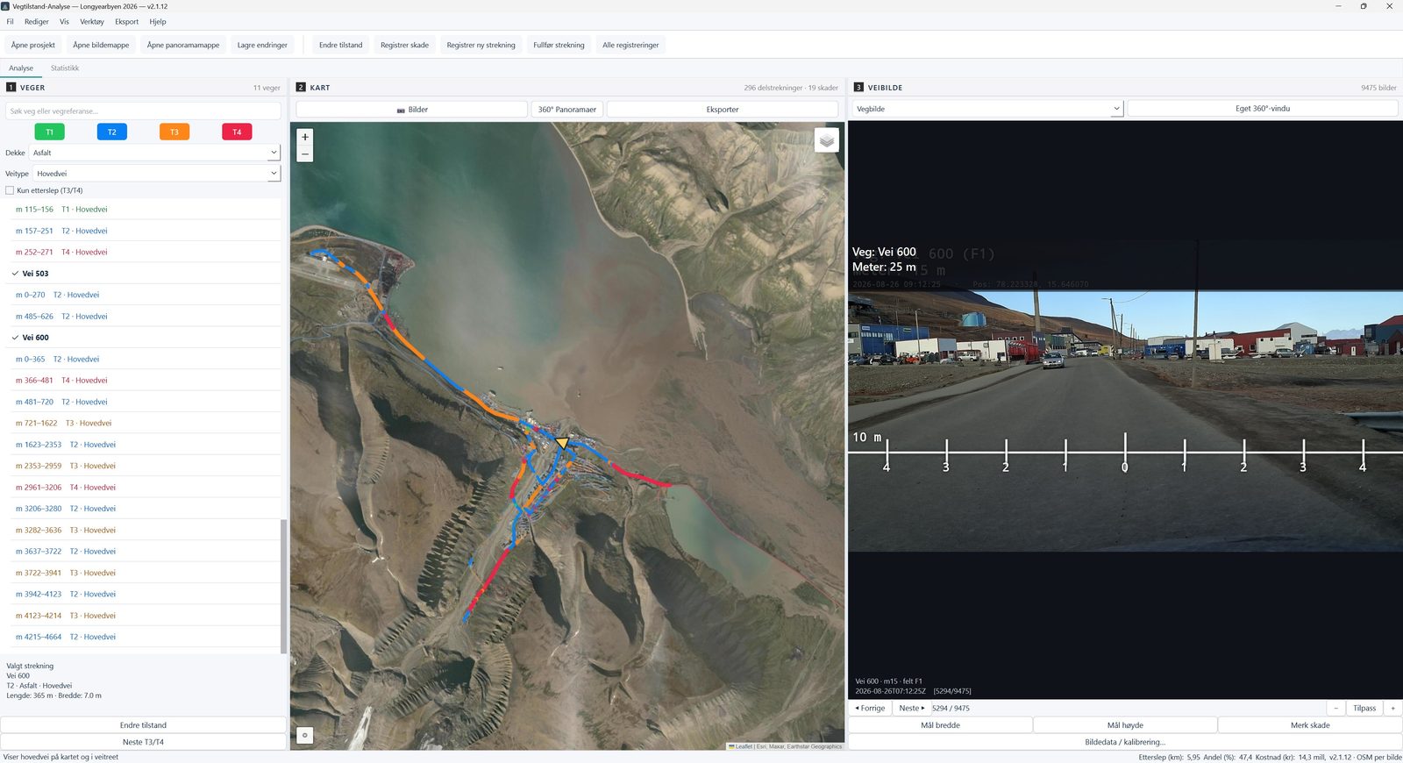Click the image zoom-out minus button
The image size is (1403, 763).
[1335, 708]
